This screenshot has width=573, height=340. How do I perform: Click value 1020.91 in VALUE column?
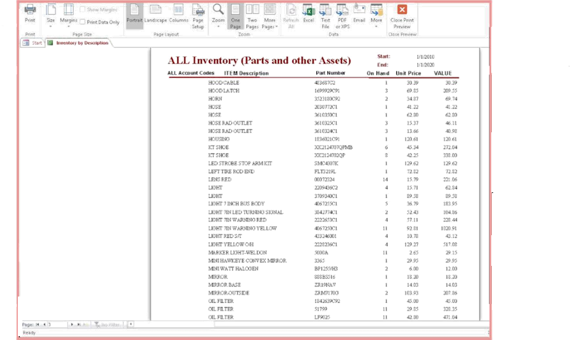pos(448,228)
